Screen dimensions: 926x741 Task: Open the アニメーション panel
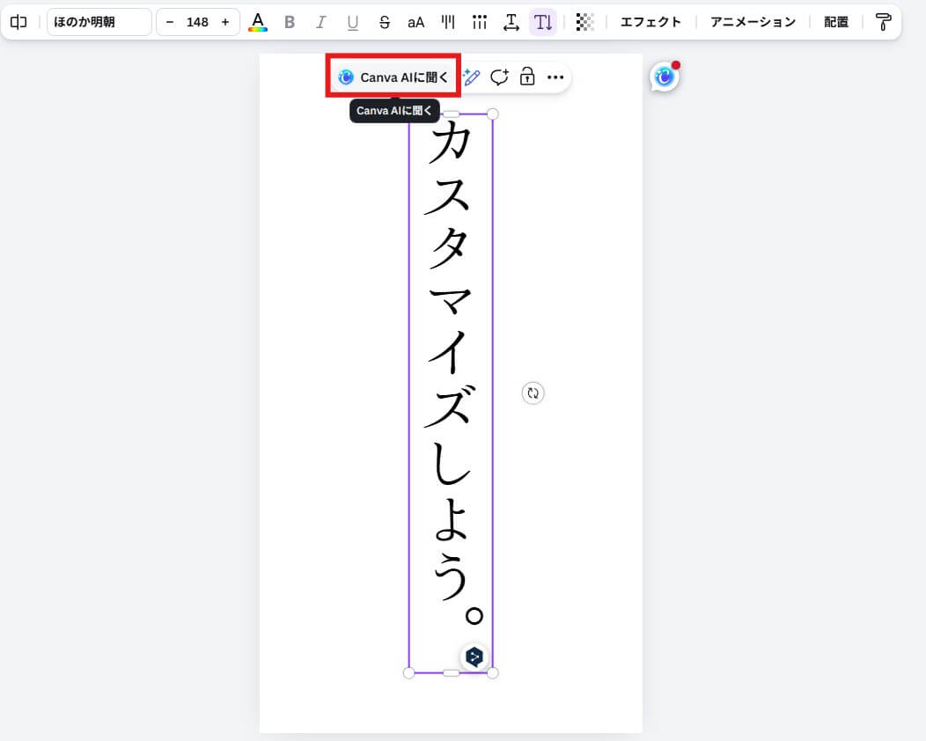pyautogui.click(x=753, y=22)
